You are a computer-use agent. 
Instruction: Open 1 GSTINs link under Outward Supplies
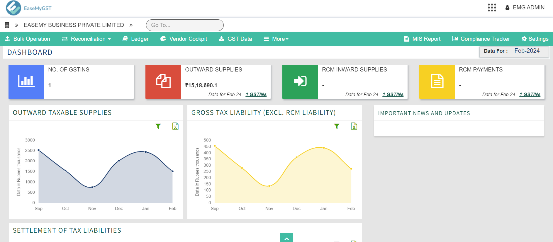coord(256,94)
